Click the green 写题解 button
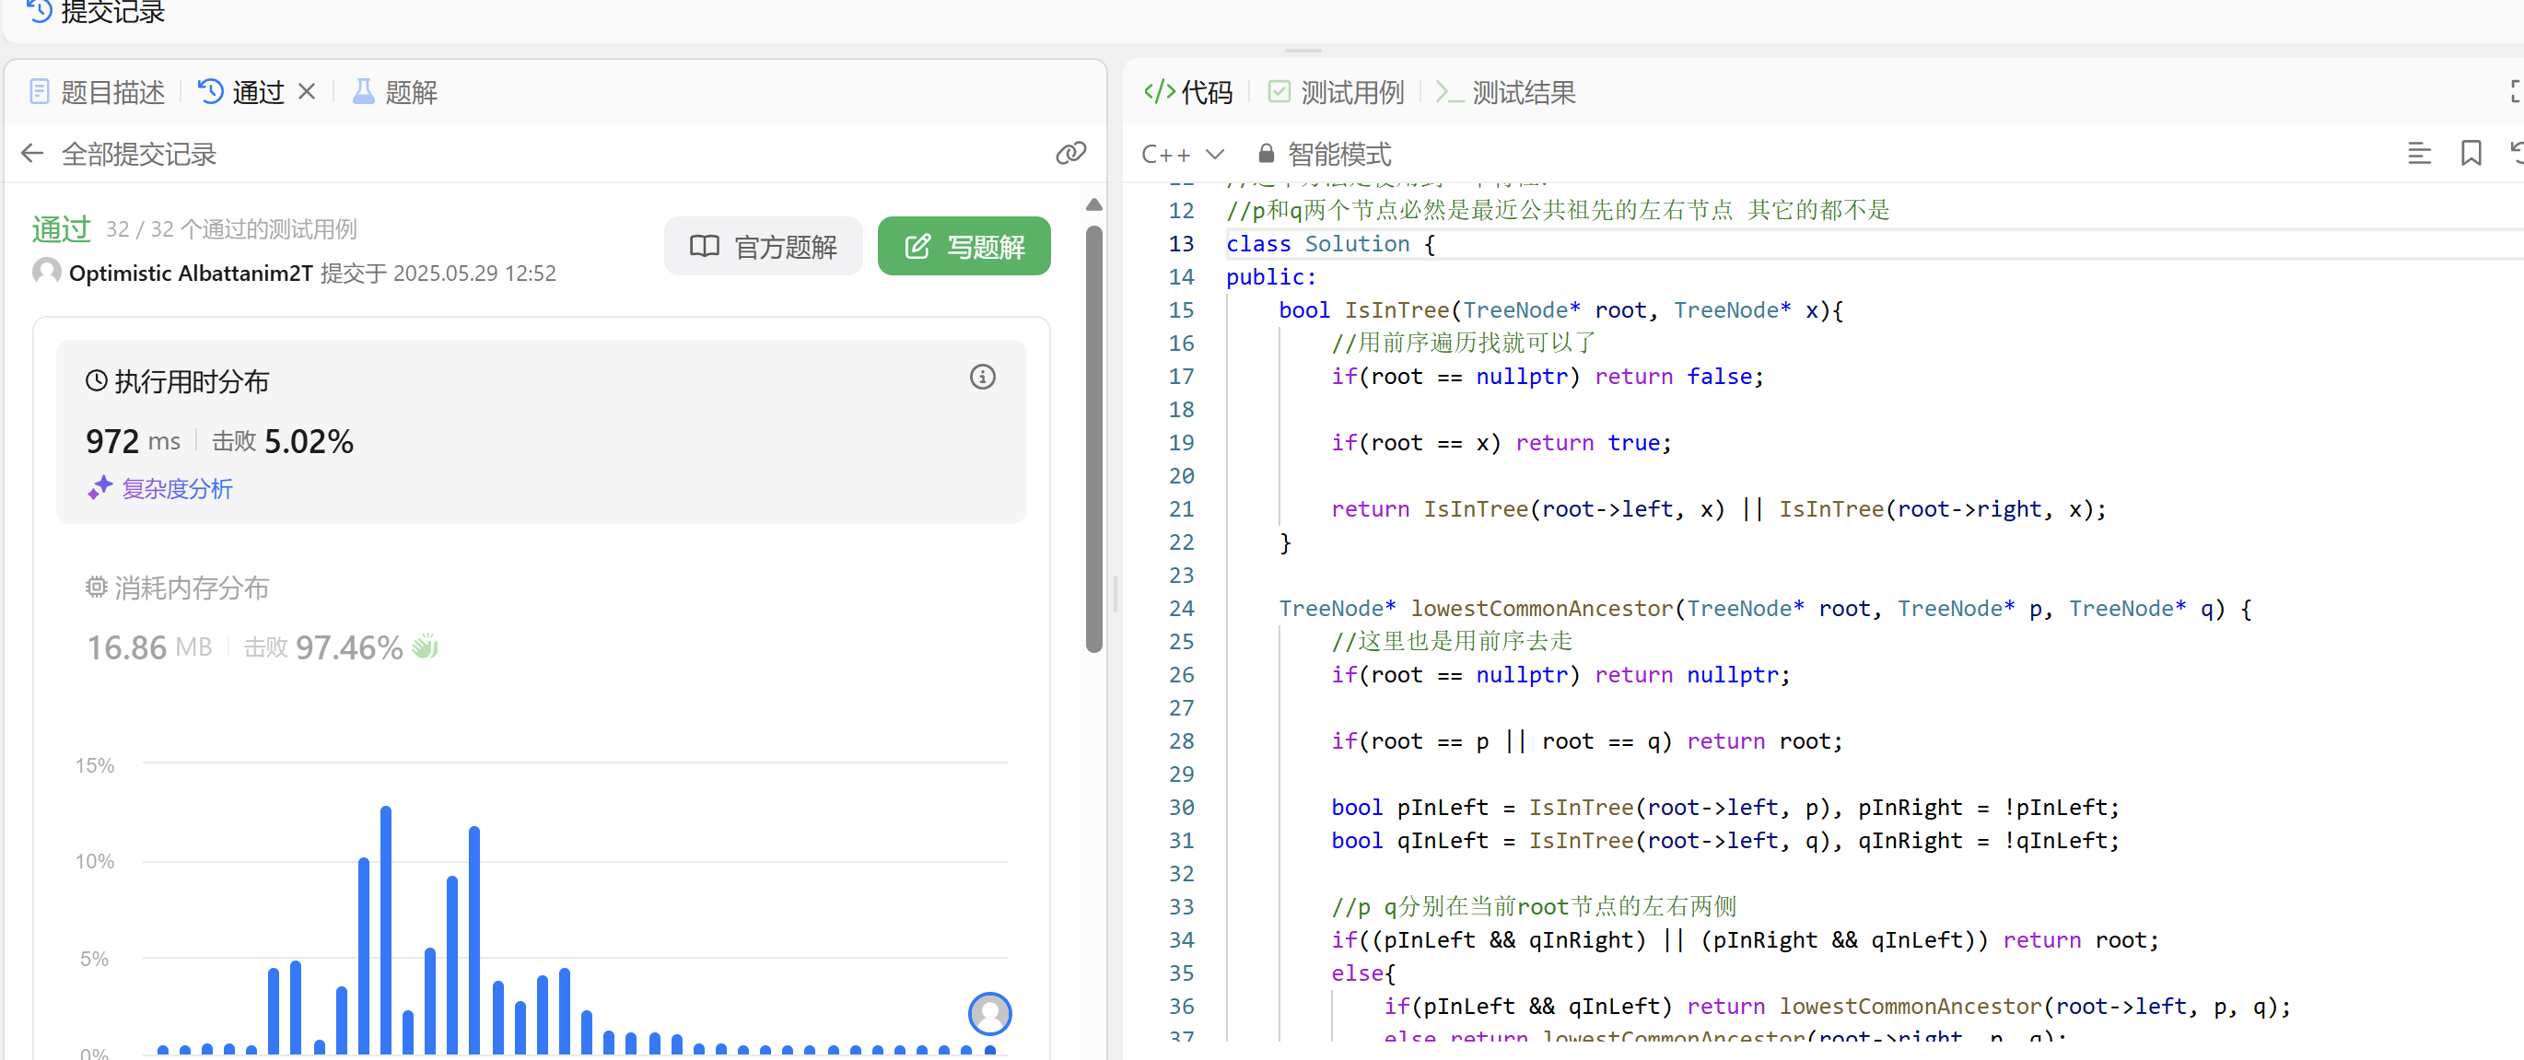Image resolution: width=2524 pixels, height=1060 pixels. 964,246
